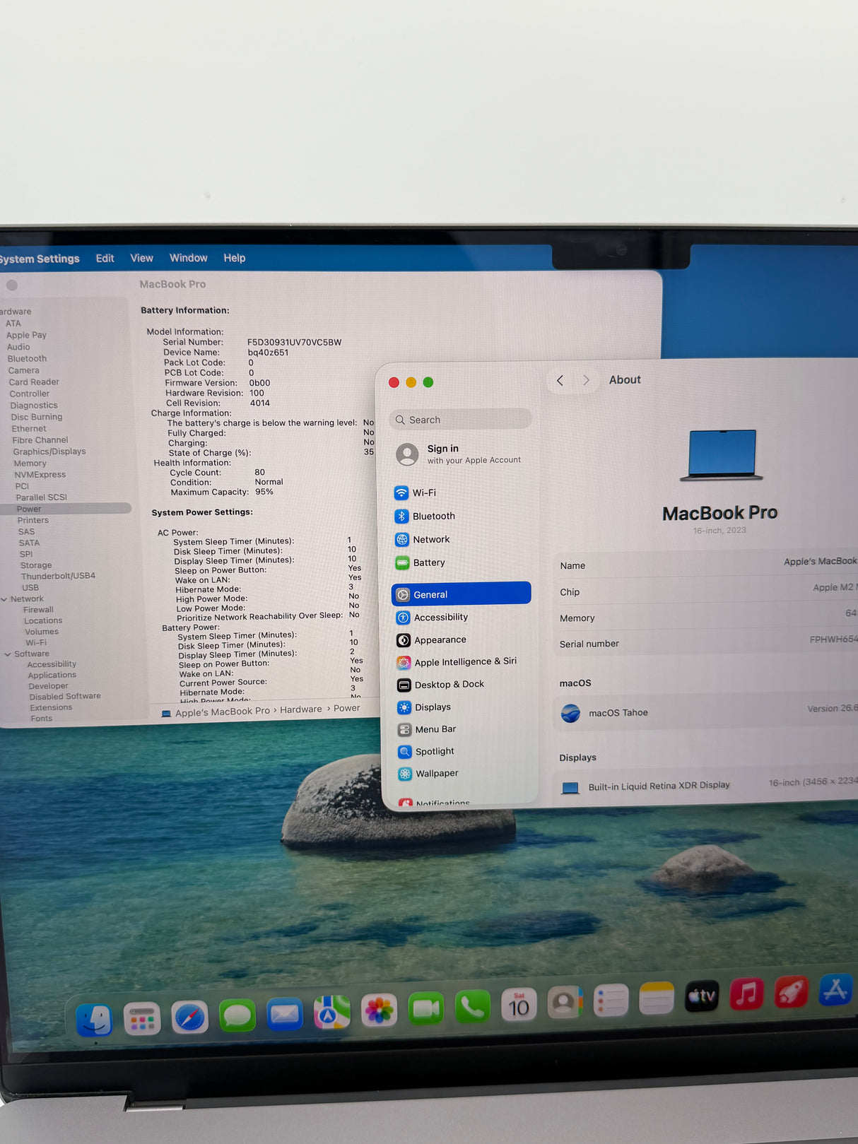858x1144 pixels.
Task: Open the Help menu
Action: click(x=235, y=258)
